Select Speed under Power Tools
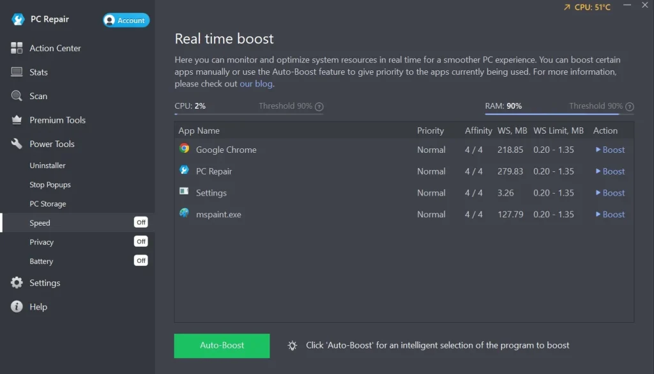The width and height of the screenshot is (654, 374). 40,223
